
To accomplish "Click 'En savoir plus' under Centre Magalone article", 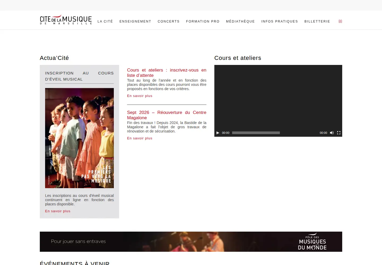I will (140, 138).
